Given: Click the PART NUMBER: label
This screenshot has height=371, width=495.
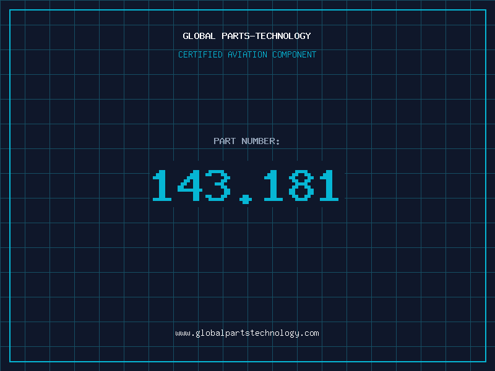Looking at the screenshot, I should (247, 141).
